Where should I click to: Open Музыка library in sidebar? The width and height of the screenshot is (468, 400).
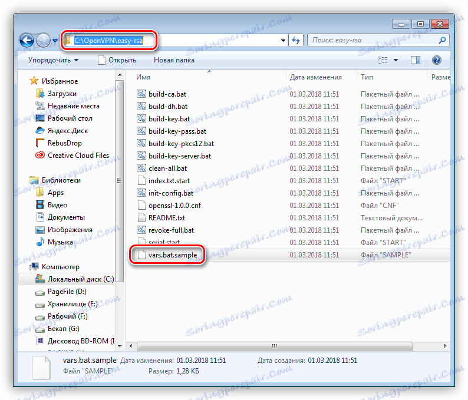54,242
